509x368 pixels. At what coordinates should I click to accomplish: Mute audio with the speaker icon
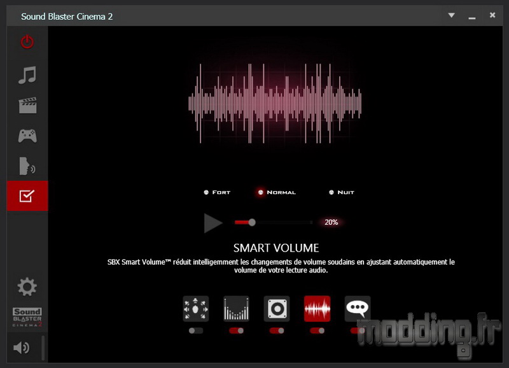22,348
